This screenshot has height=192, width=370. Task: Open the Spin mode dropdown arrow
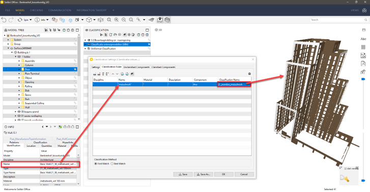(31, 20)
